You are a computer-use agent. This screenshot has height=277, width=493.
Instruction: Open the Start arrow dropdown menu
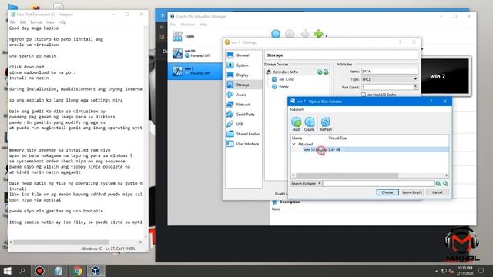(327, 36)
